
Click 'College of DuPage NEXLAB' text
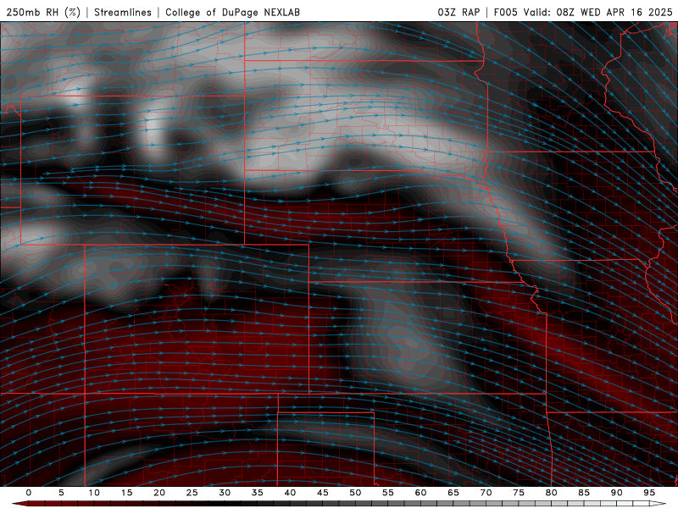(x=232, y=12)
